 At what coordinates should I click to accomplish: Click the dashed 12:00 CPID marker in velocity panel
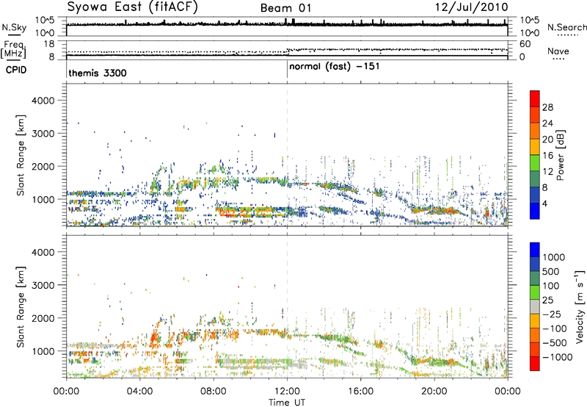point(287,306)
